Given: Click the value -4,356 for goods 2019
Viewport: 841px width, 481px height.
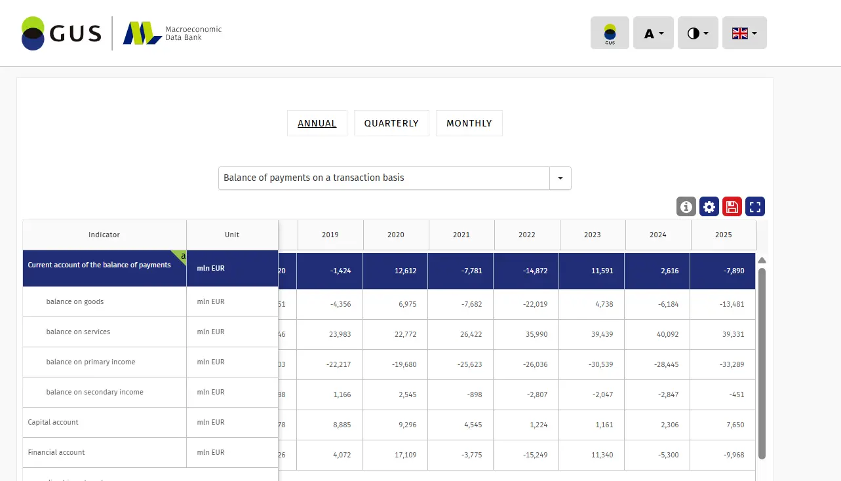Looking at the screenshot, I should [340, 304].
